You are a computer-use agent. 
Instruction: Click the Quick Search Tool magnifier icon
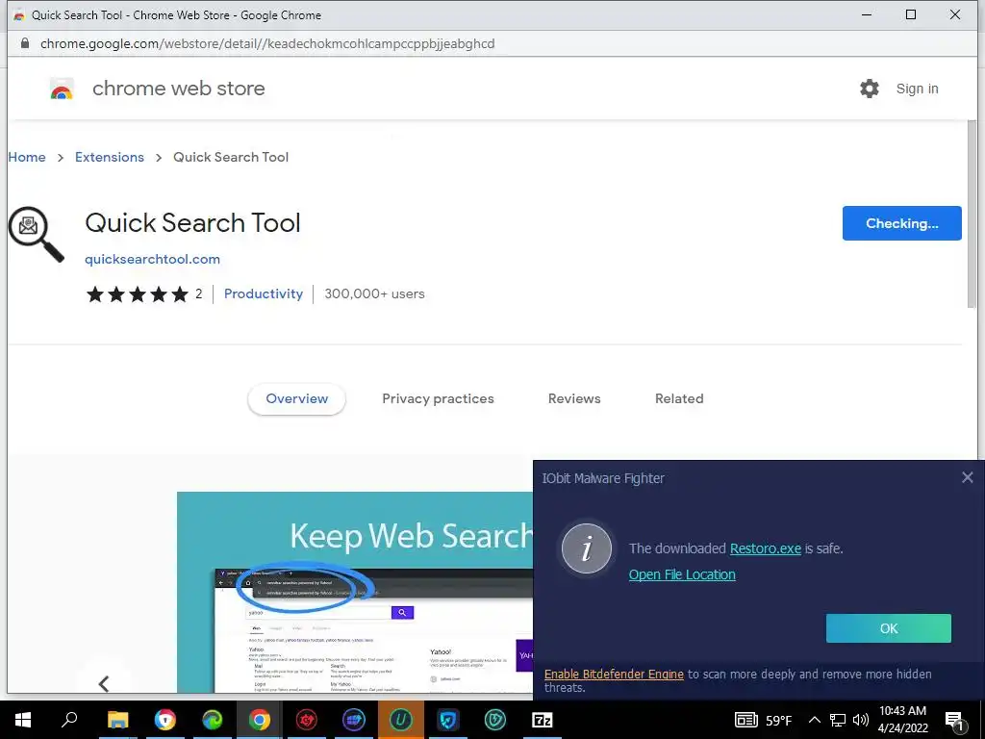click(x=36, y=234)
